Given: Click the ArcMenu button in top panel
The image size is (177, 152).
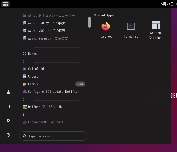Looking at the screenshot, I should (6, 4).
